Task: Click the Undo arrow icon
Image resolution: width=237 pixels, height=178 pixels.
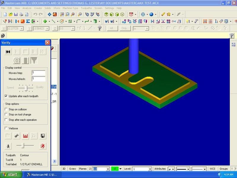Action: click(35, 14)
